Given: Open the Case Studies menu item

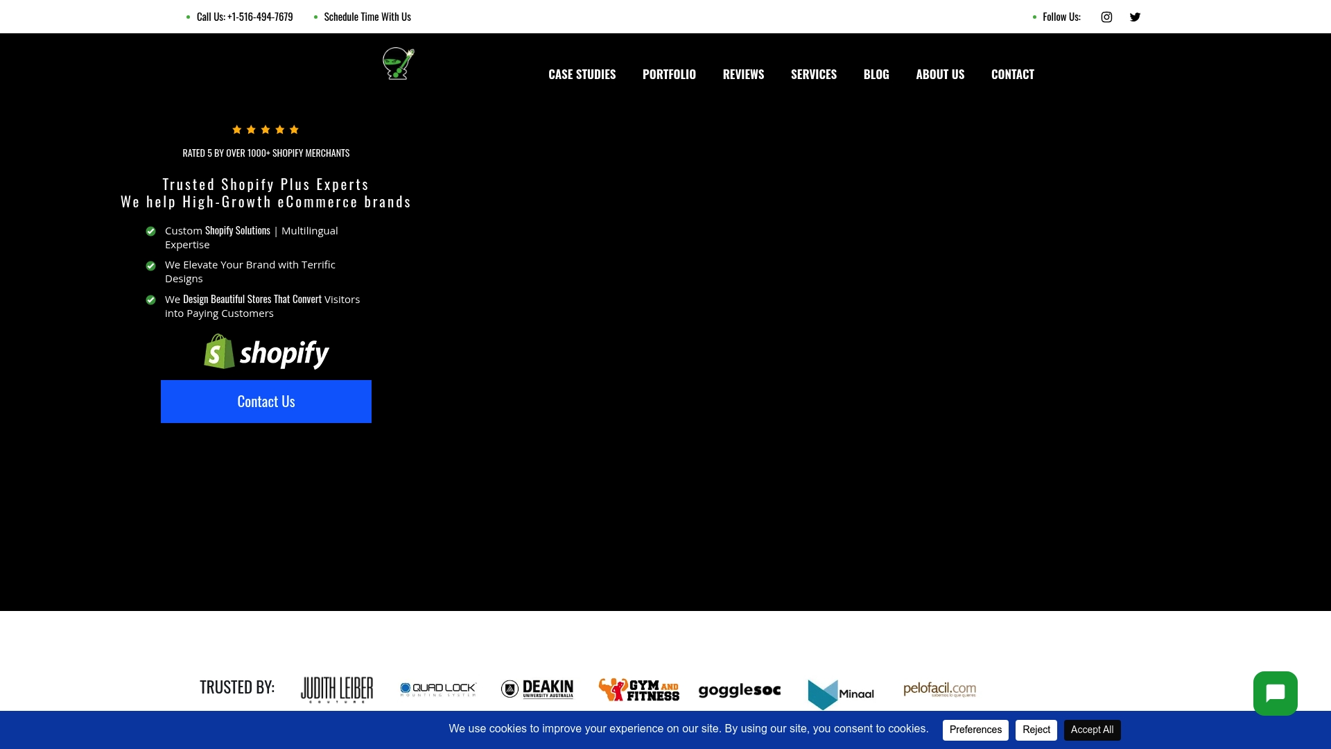Looking at the screenshot, I should (582, 74).
